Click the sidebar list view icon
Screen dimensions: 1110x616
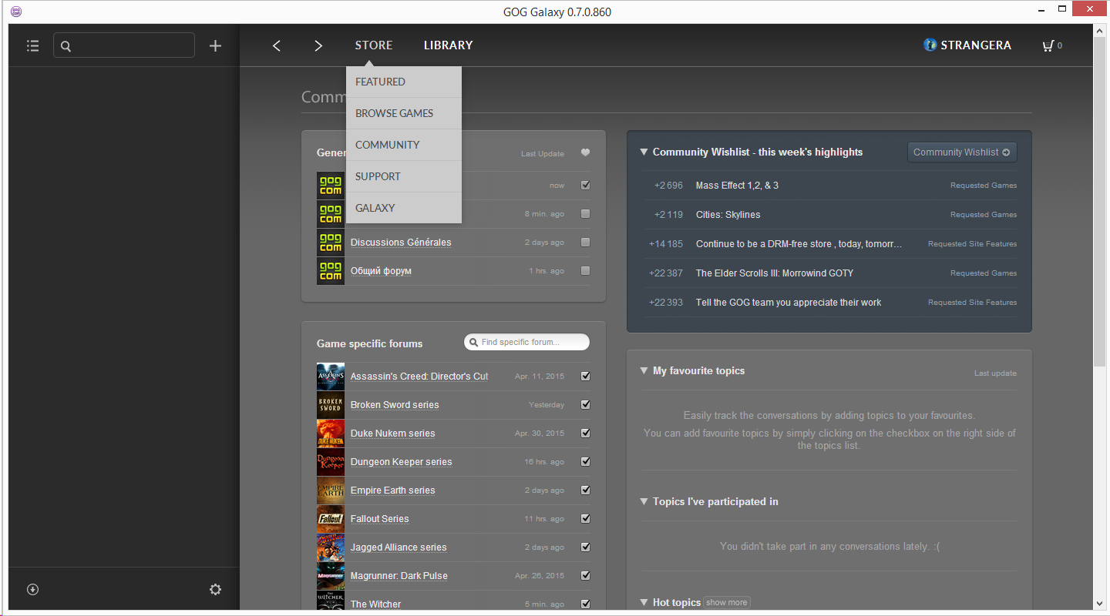tap(32, 46)
